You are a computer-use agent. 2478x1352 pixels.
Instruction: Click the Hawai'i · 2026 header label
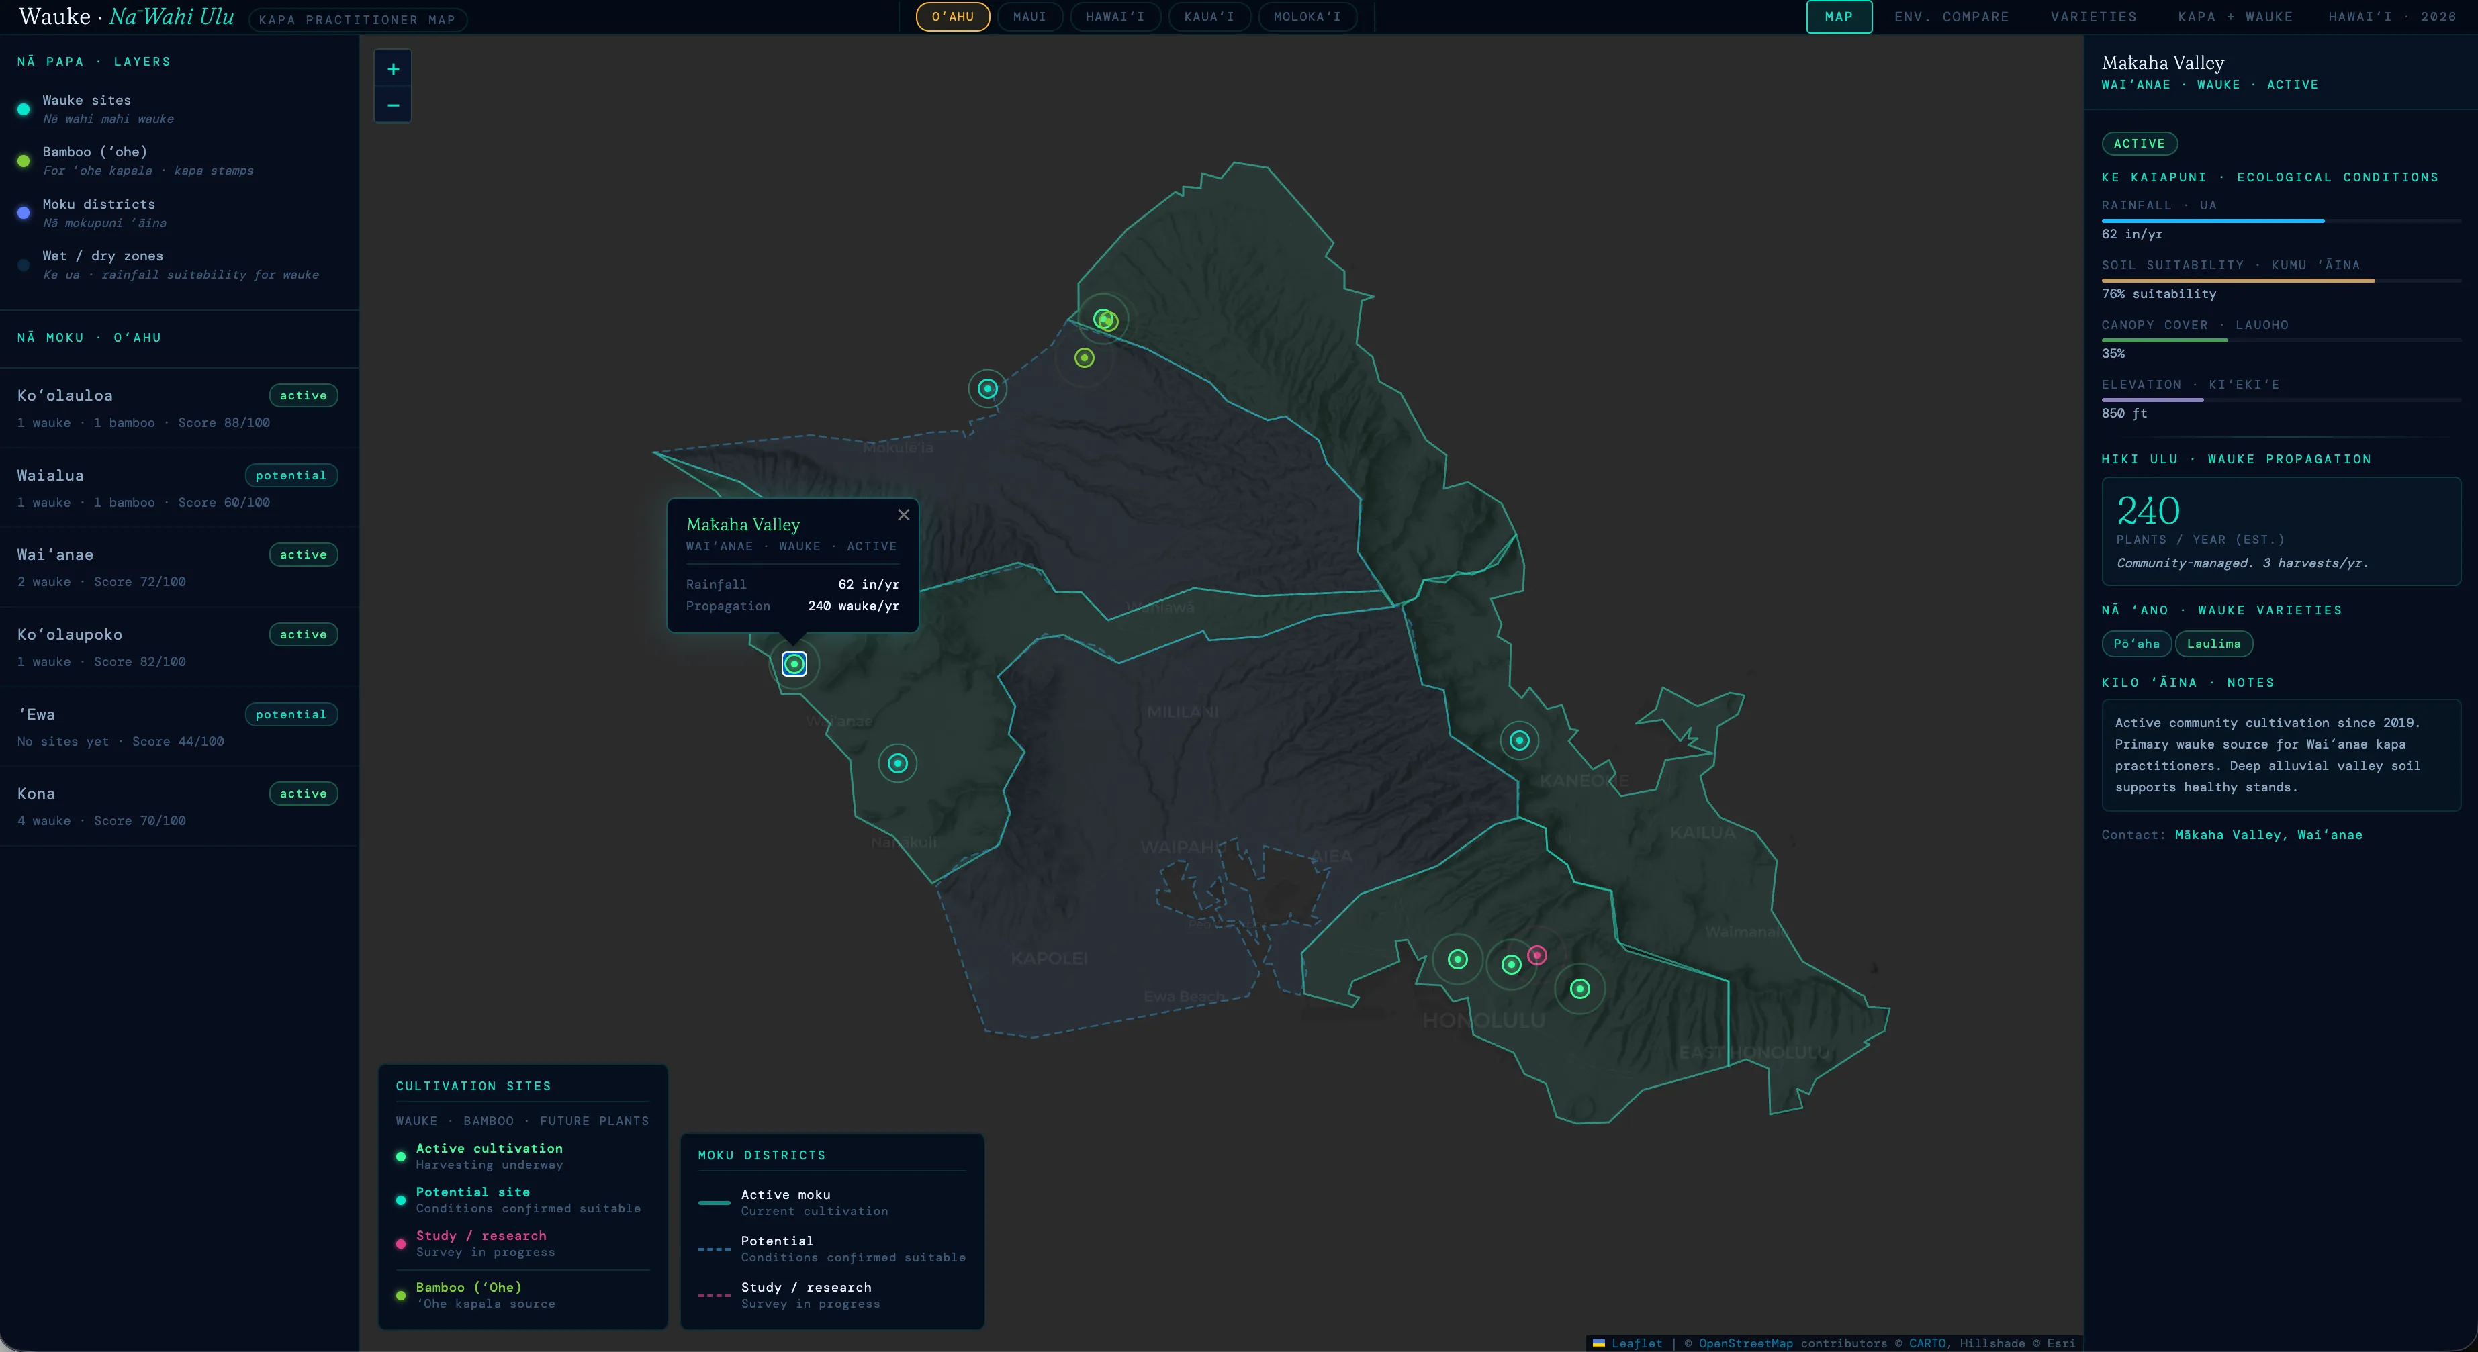(x=2393, y=17)
